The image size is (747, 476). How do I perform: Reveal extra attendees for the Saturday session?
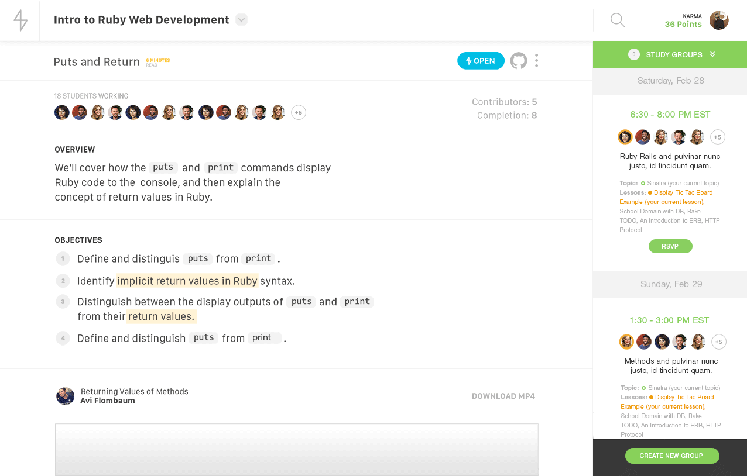[x=718, y=137]
